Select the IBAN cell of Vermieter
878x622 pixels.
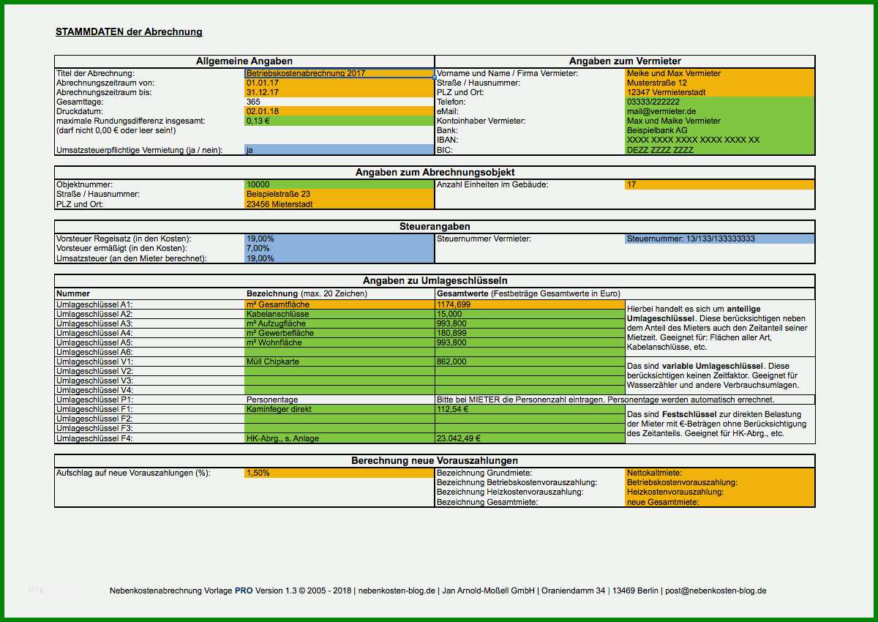tap(720, 140)
